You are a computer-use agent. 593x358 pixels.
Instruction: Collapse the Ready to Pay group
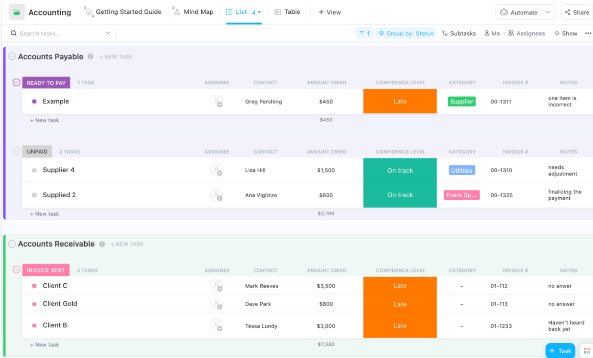tap(16, 83)
